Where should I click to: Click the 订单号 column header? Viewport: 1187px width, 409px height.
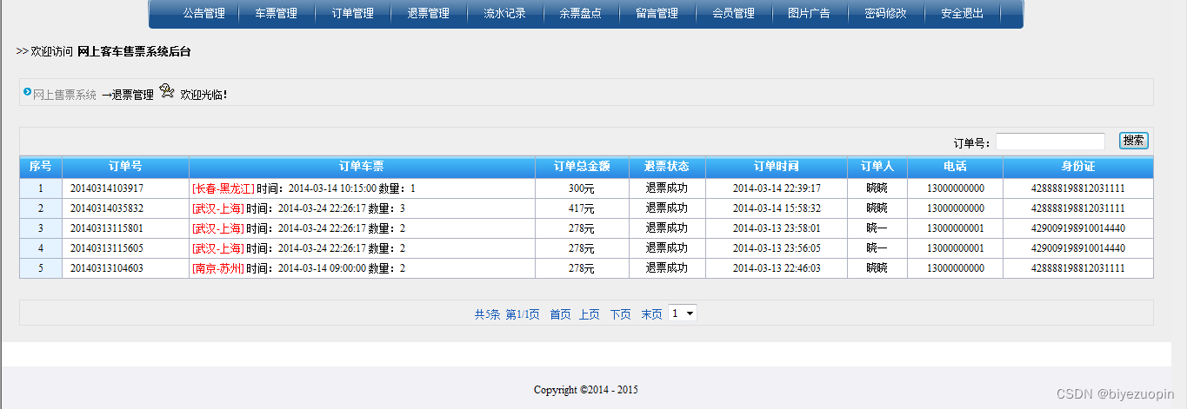pyautogui.click(x=125, y=167)
